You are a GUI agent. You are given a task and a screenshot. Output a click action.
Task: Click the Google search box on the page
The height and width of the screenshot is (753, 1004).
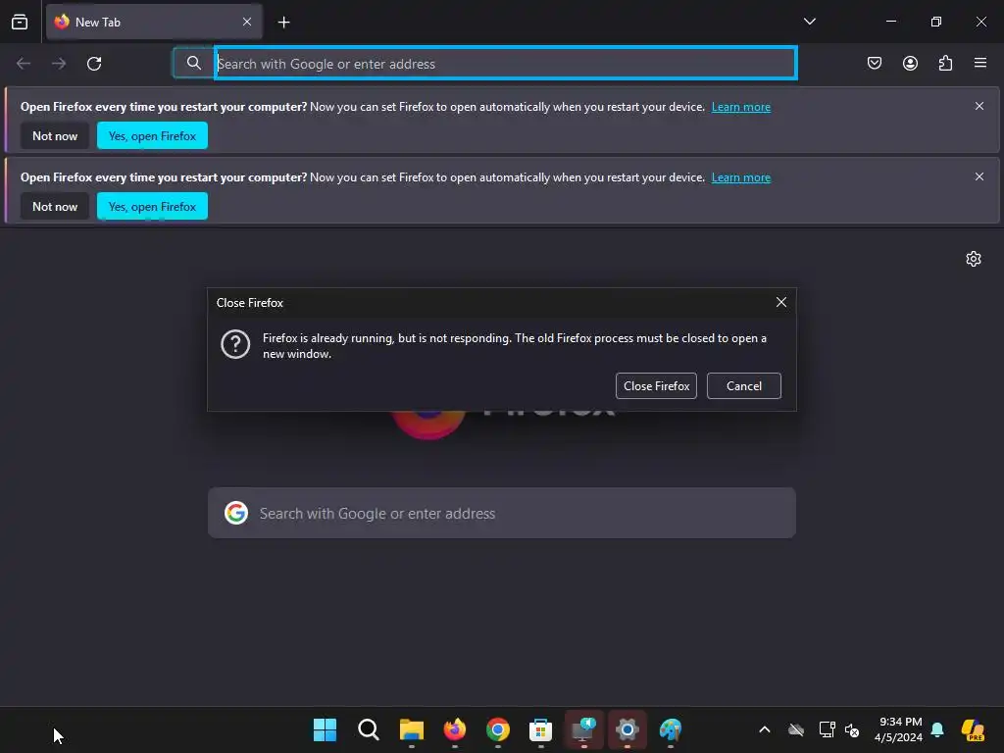coord(502,513)
